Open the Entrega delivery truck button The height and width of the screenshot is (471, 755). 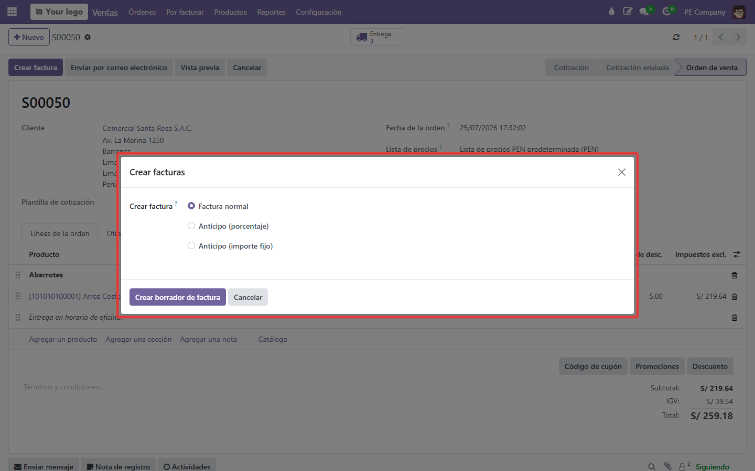377,37
